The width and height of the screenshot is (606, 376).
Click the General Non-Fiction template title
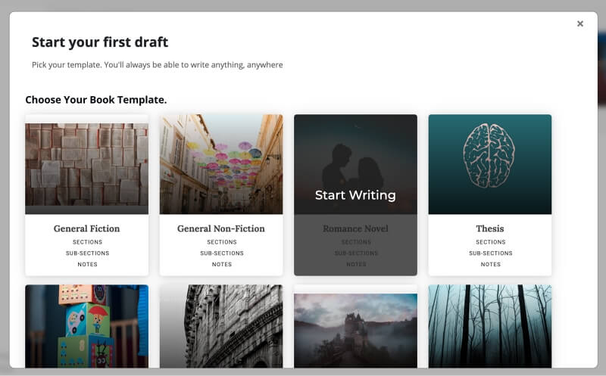click(x=221, y=228)
